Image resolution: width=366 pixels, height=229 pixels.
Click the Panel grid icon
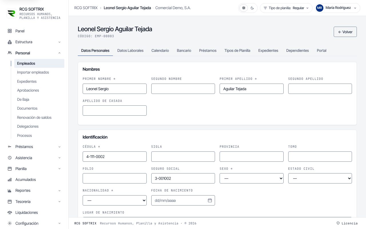10,31
